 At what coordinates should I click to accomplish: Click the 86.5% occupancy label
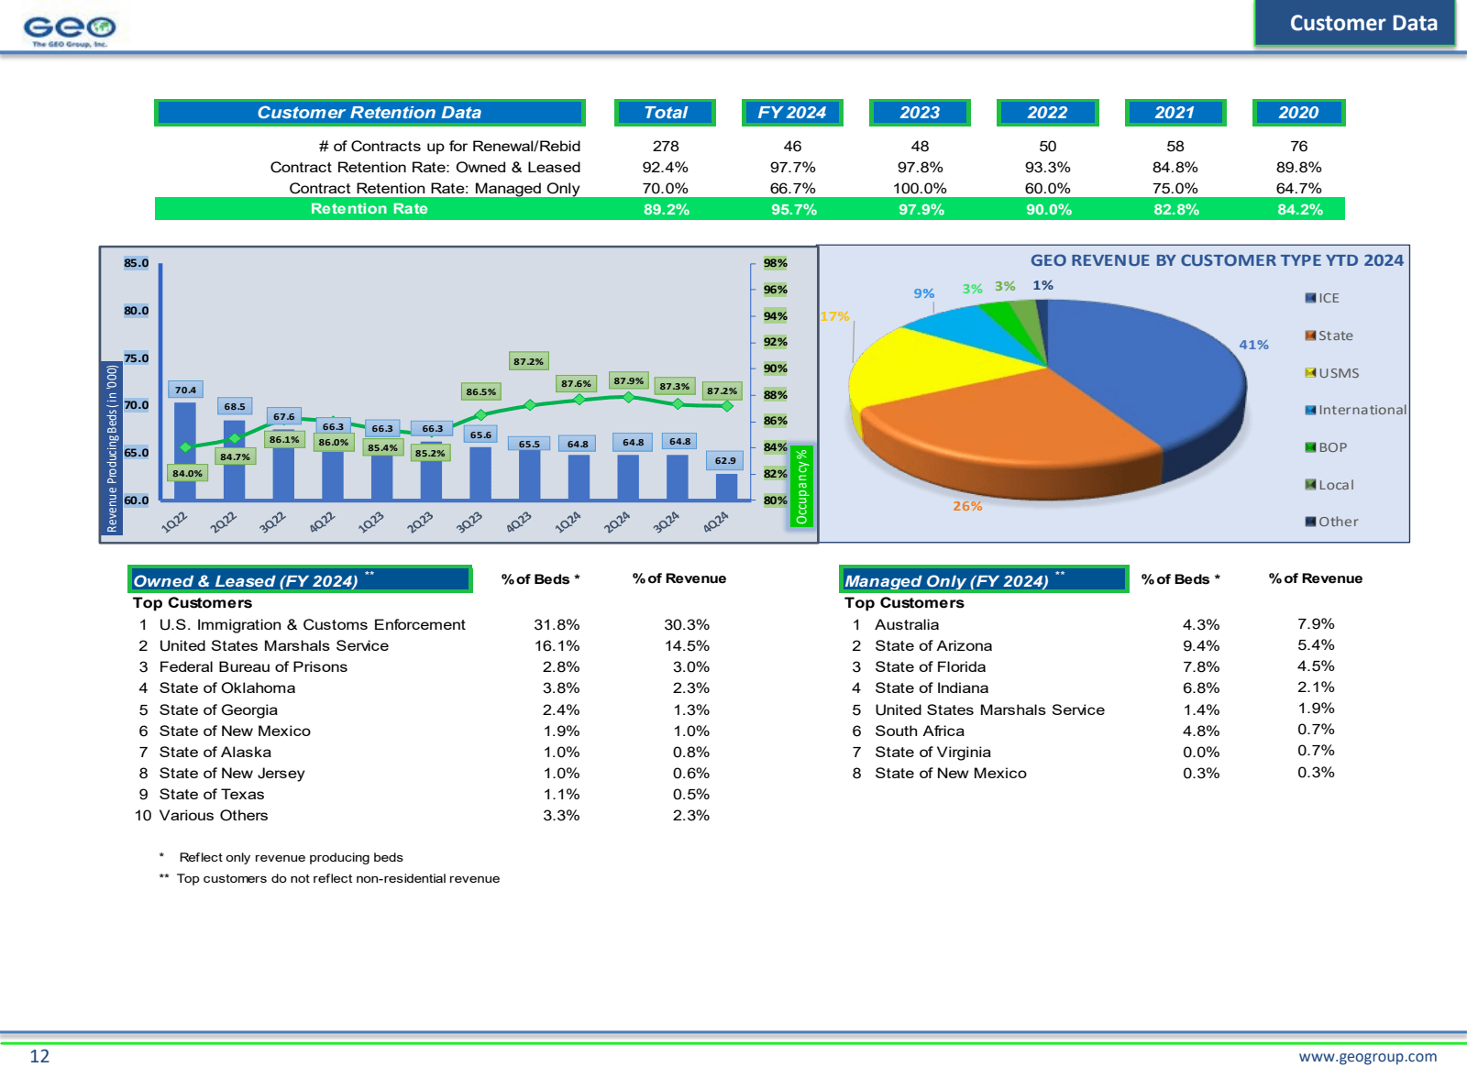tap(480, 391)
